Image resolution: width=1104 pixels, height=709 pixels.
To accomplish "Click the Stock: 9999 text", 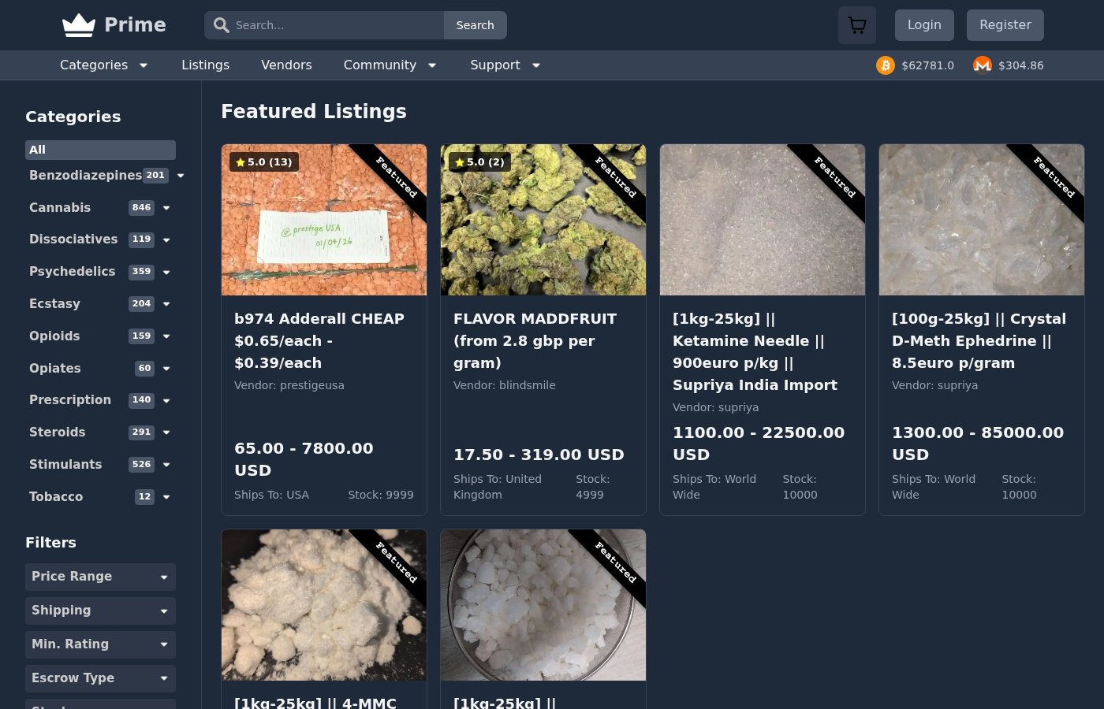I will click(x=381, y=495).
